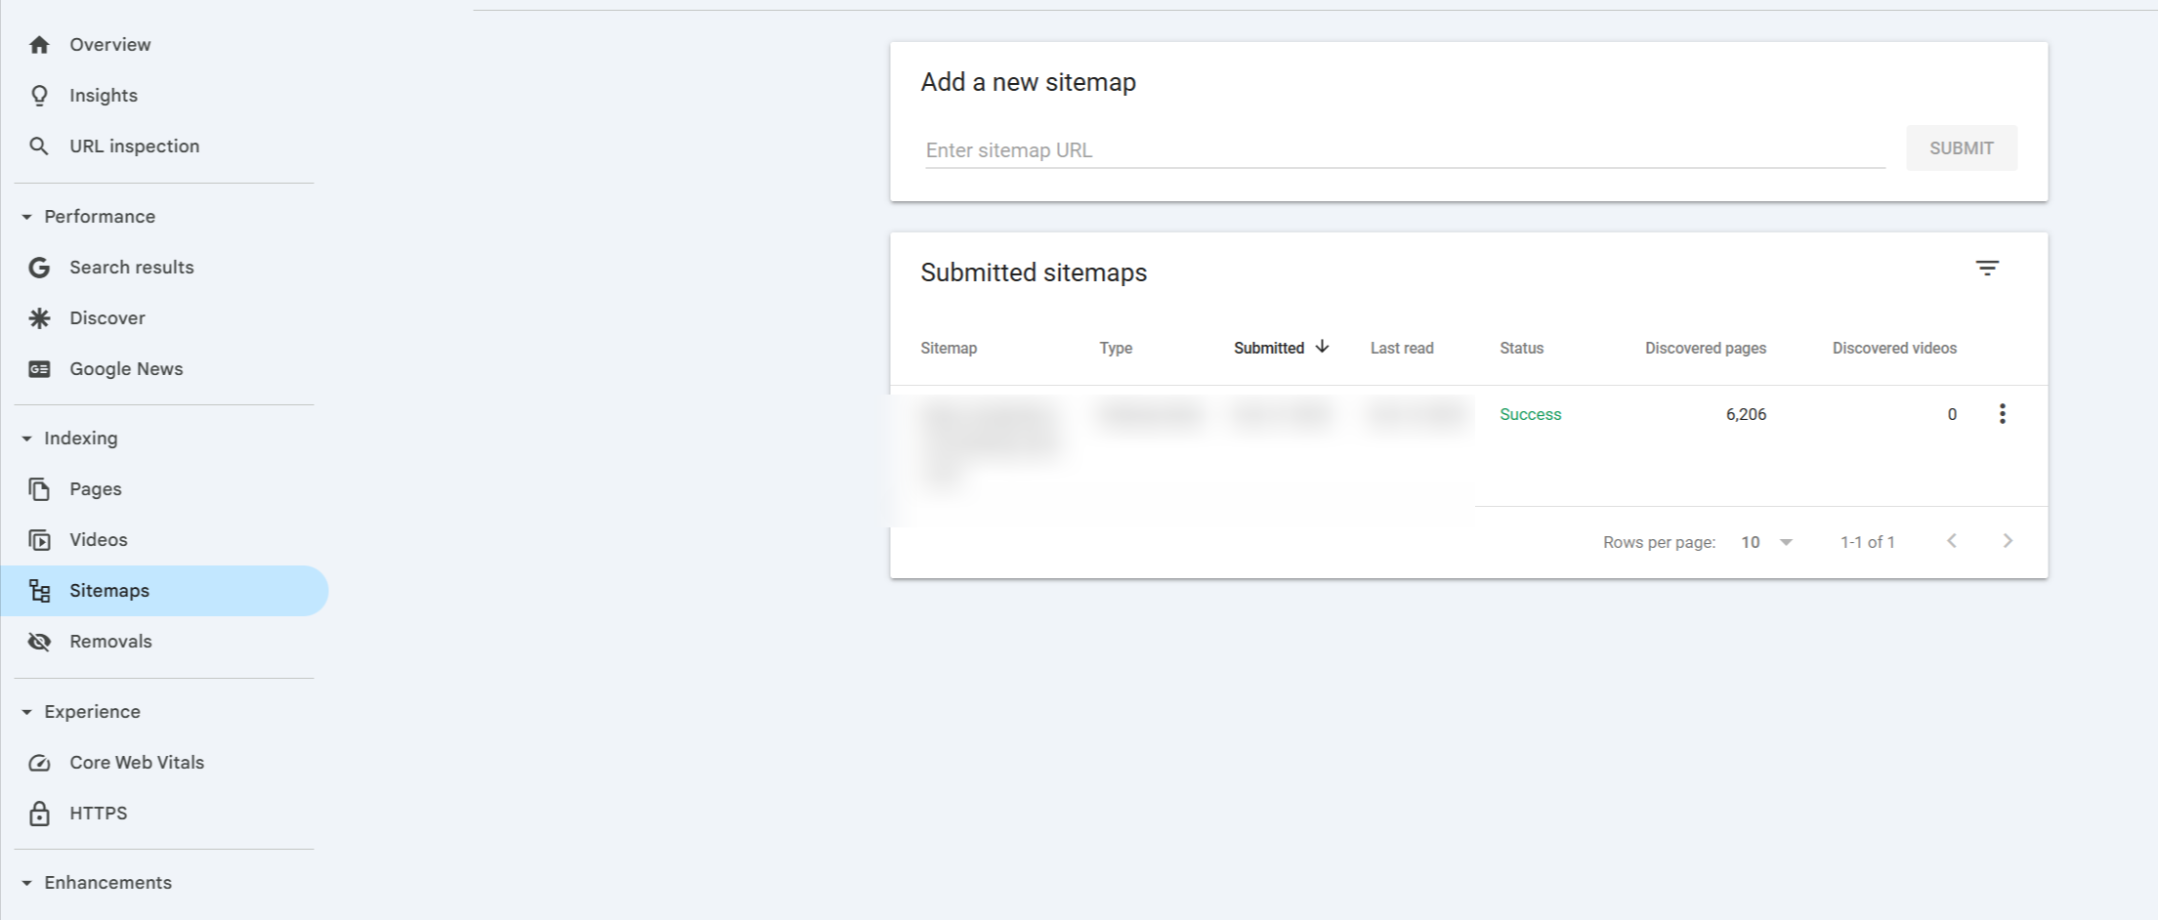Screen dimensions: 2158x920
Task: Click the Success status link
Action: pyautogui.click(x=1530, y=414)
